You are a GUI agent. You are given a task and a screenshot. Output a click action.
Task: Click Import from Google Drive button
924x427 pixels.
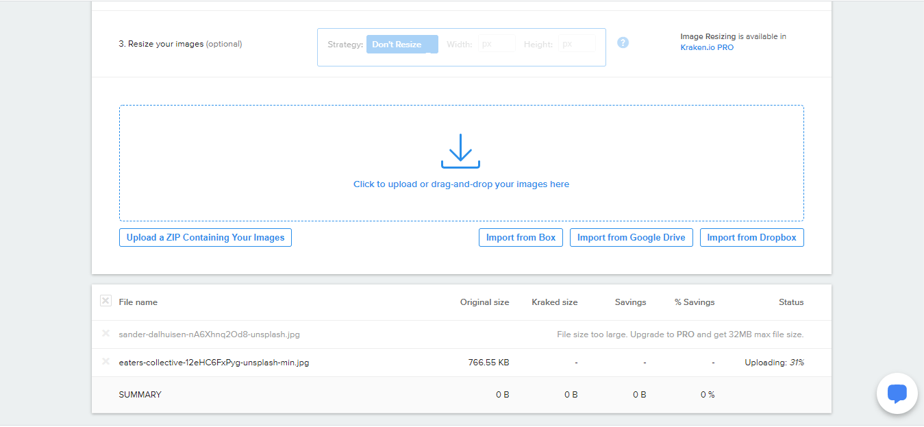[x=631, y=238]
